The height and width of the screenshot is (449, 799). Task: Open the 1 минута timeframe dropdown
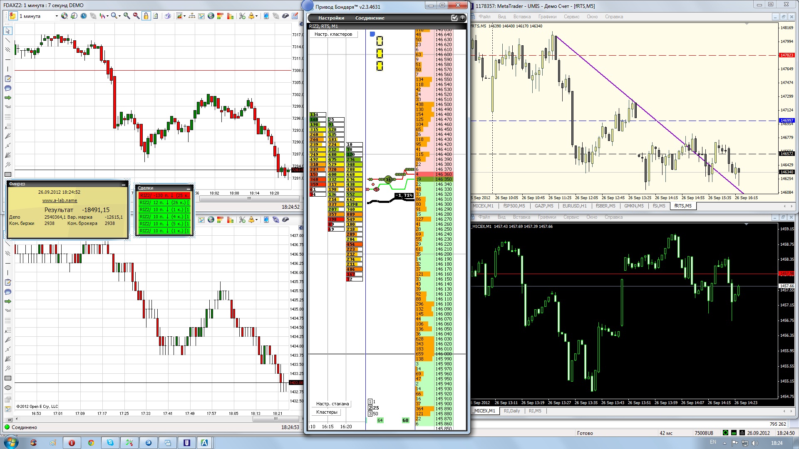(57, 16)
